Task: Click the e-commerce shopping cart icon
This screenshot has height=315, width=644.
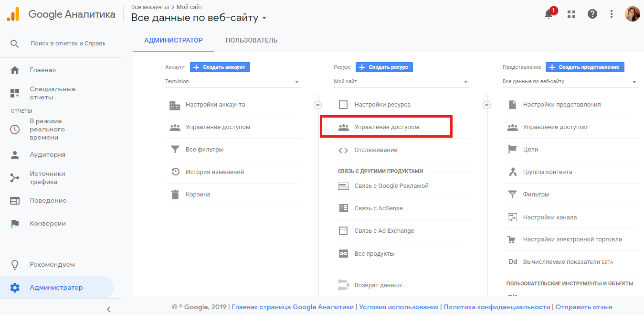Action: pyautogui.click(x=512, y=239)
